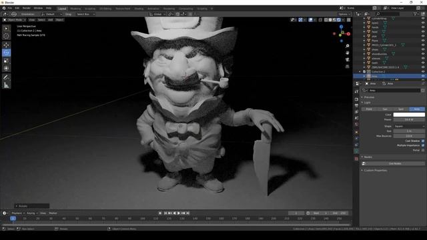Screen dimensions: 427x240
Task: Open the Scene properties tab
Action: point(356,118)
